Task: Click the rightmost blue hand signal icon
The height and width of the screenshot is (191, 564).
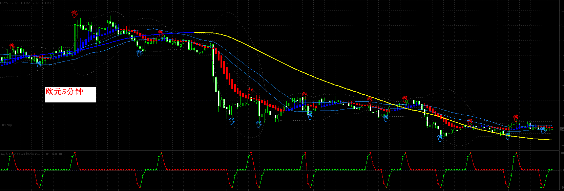Action: click(x=544, y=129)
